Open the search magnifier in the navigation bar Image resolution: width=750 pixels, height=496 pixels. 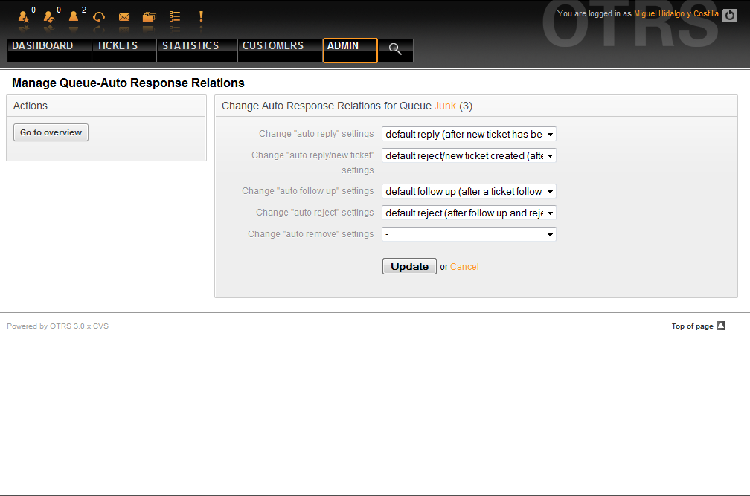pyautogui.click(x=395, y=49)
